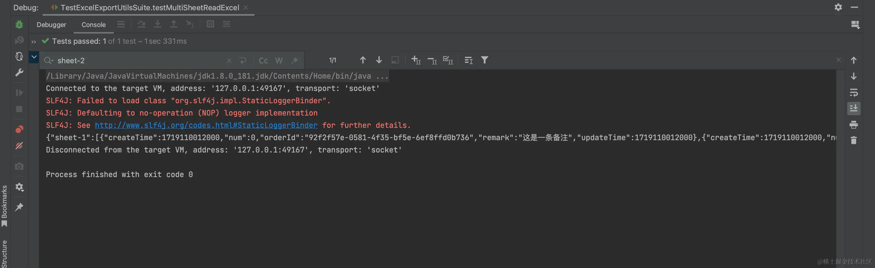Image resolution: width=875 pixels, height=268 pixels.
Task: Click Select All Occurrences icon
Action: point(448,60)
